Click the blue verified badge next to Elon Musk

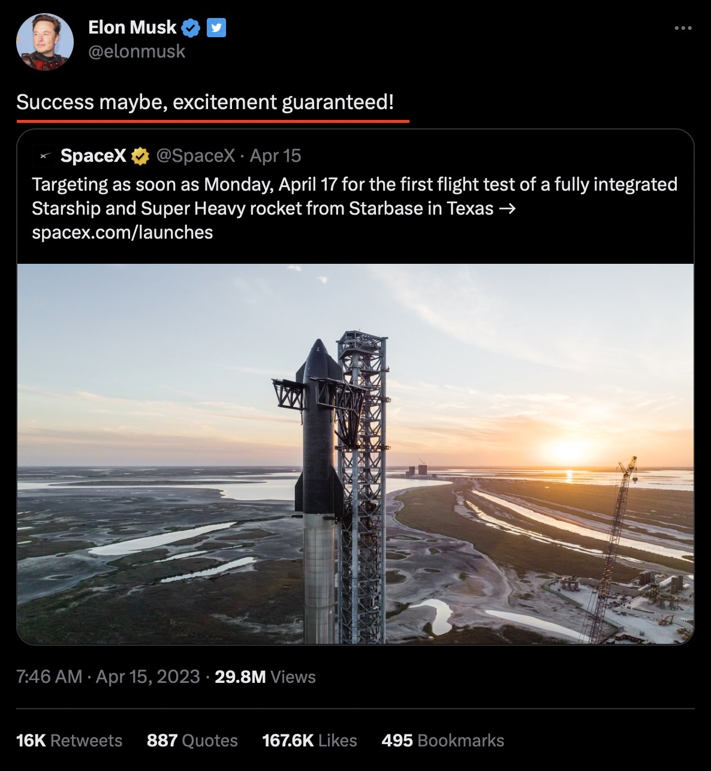(x=191, y=26)
